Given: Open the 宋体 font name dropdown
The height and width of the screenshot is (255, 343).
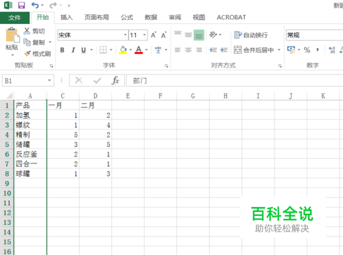Looking at the screenshot, I should click(x=126, y=35).
